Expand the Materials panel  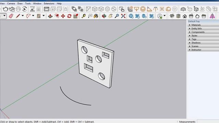point(203,25)
